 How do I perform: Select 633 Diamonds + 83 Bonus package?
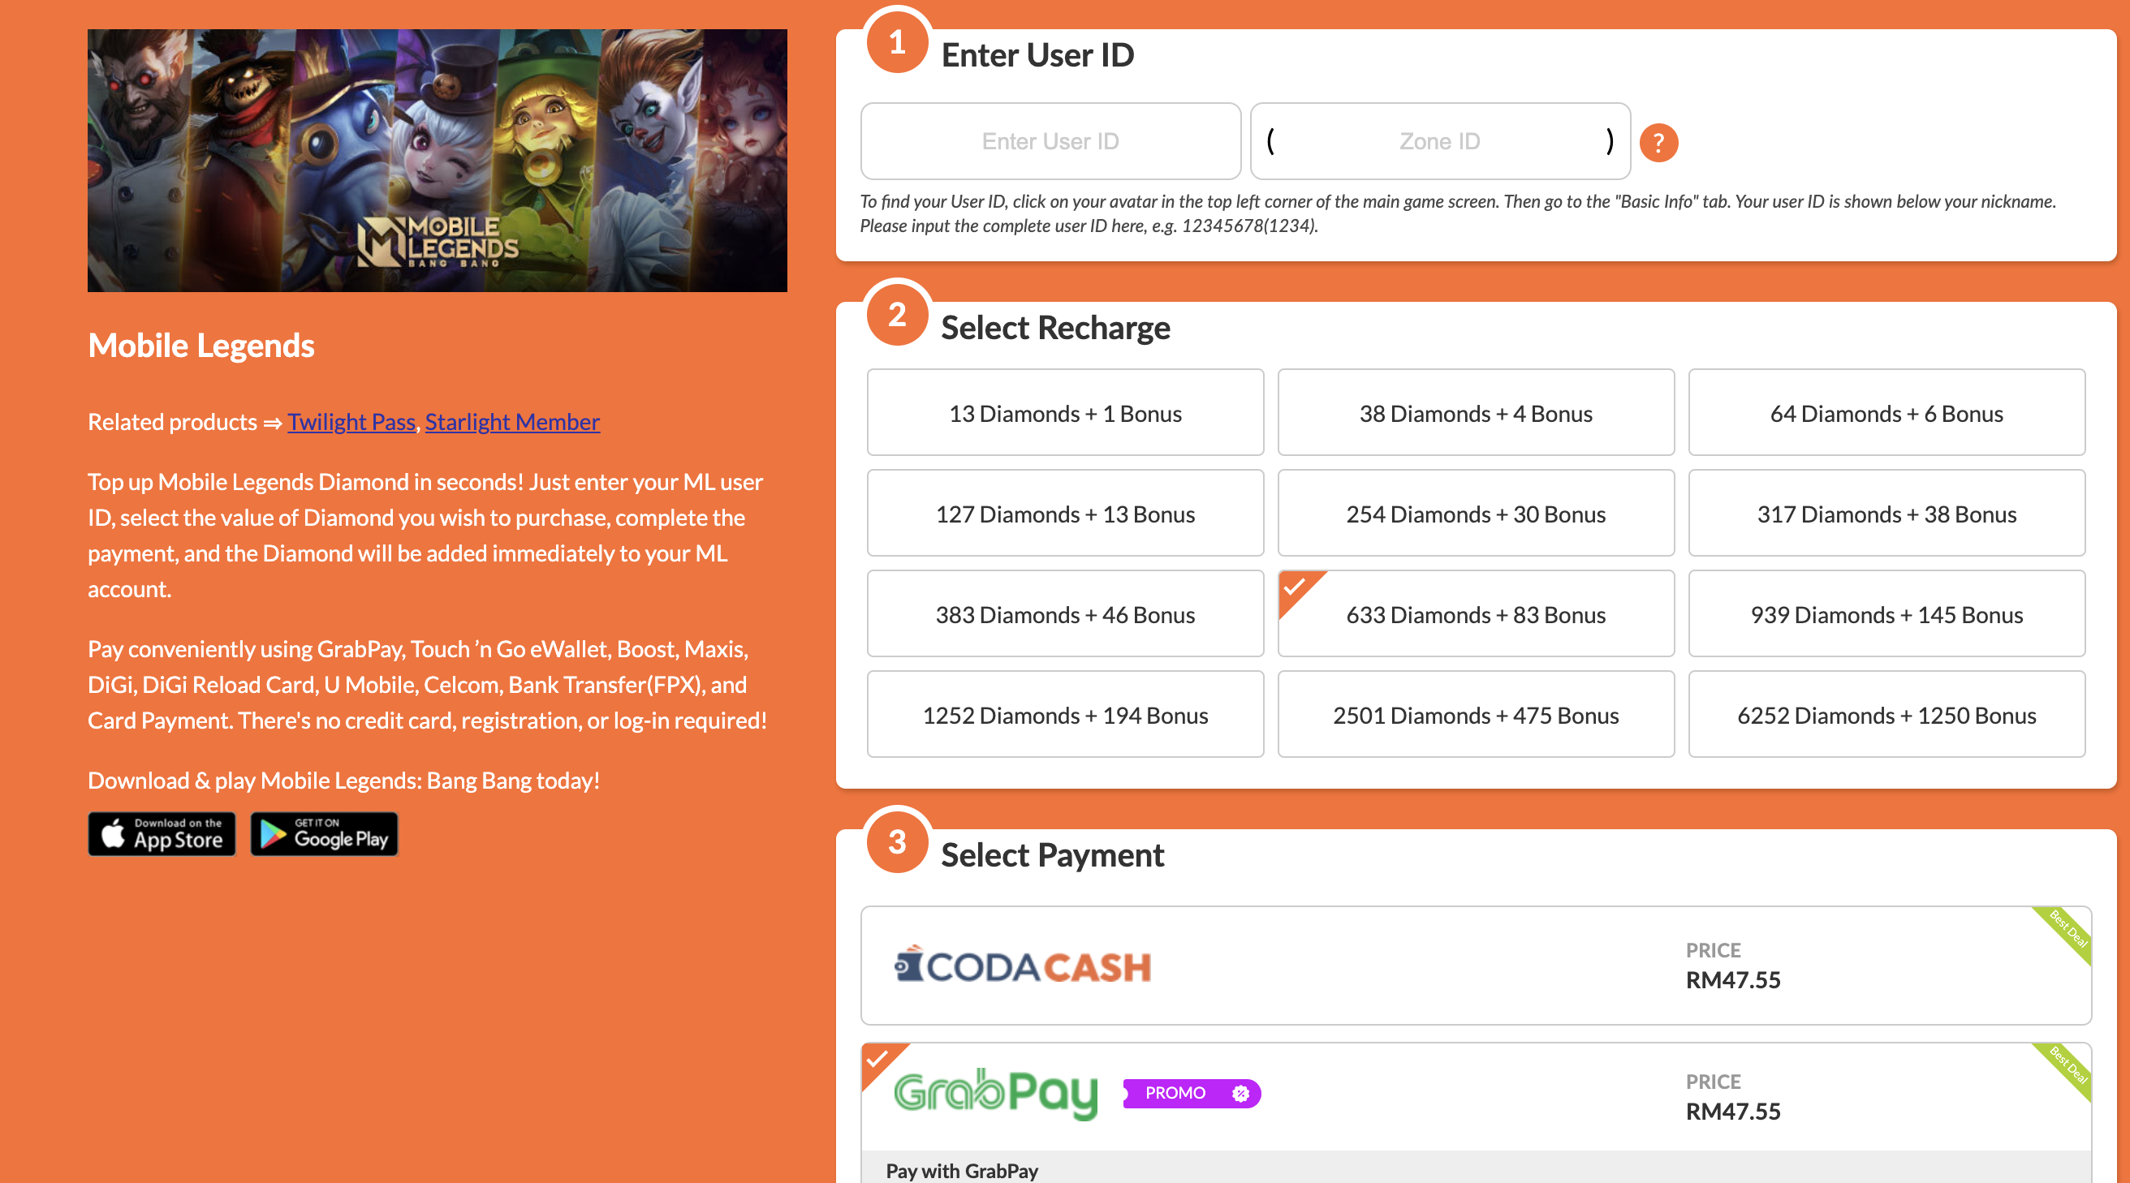[1474, 613]
